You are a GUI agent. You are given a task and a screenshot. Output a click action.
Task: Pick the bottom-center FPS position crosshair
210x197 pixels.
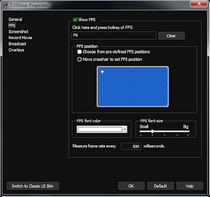[x=133, y=102]
